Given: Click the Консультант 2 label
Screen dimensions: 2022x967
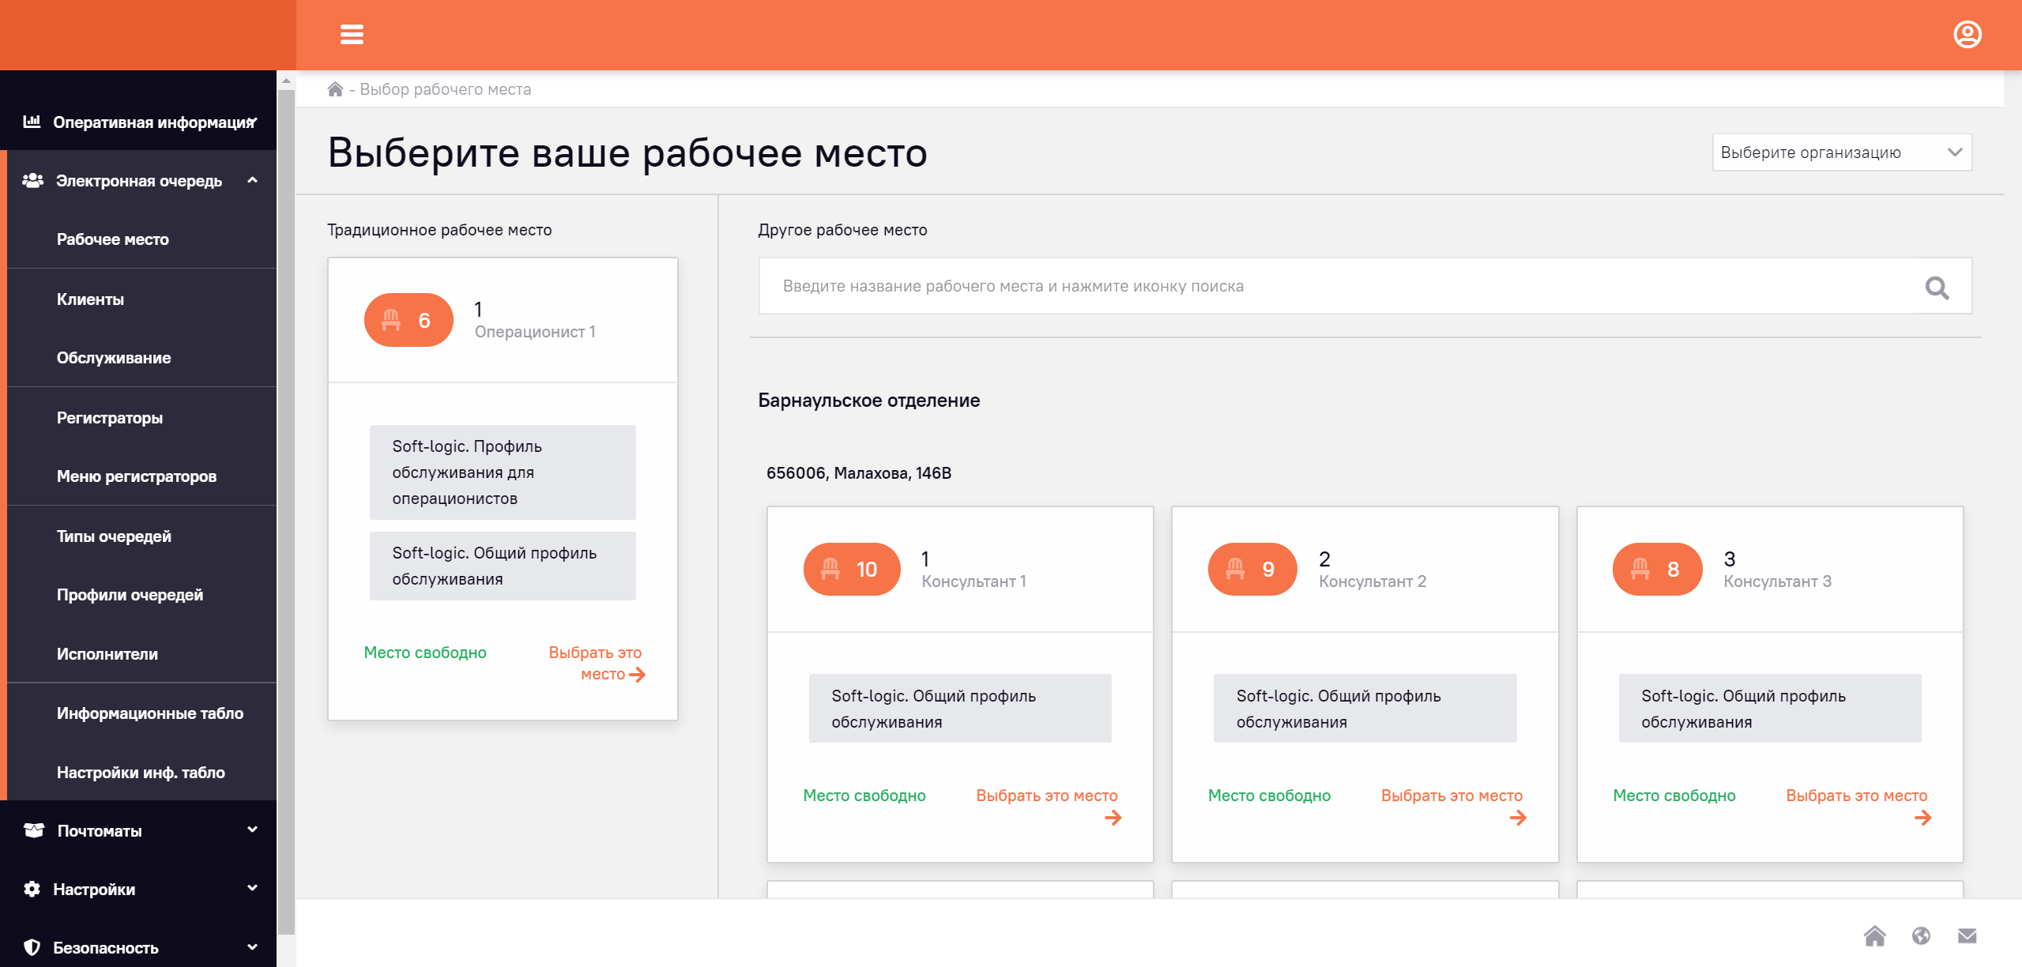Looking at the screenshot, I should [1372, 581].
